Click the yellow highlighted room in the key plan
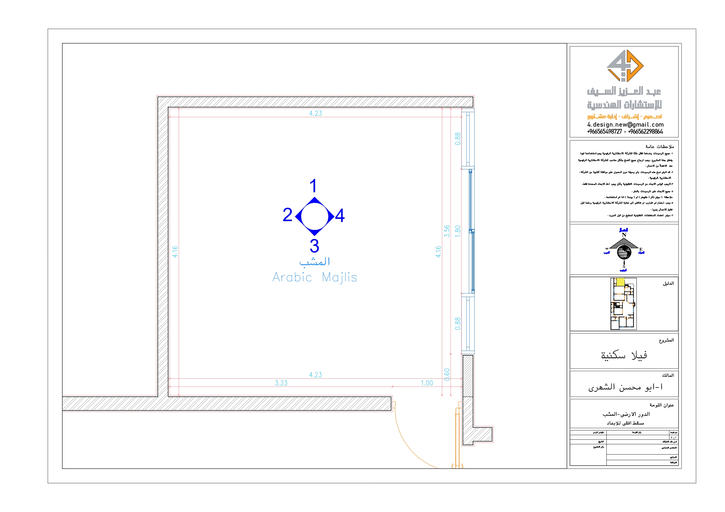Image resolution: width=725 pixels, height=512 pixels. pyautogui.click(x=620, y=282)
